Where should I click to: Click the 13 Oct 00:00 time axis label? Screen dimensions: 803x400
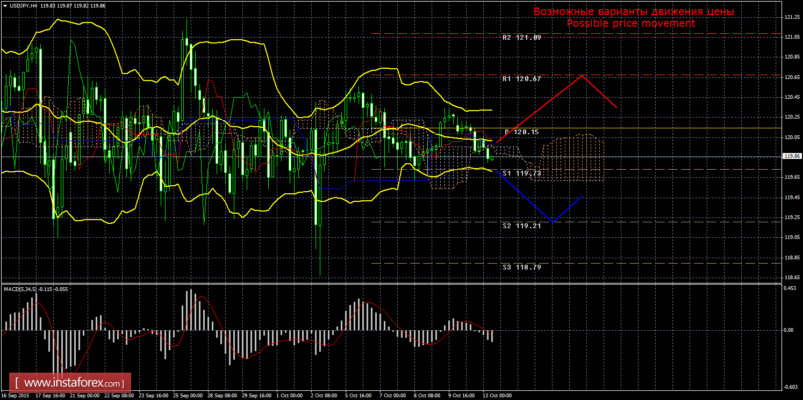pyautogui.click(x=497, y=396)
